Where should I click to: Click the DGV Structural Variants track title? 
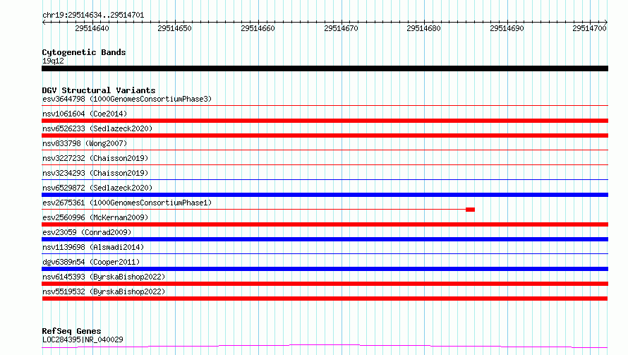(x=99, y=90)
